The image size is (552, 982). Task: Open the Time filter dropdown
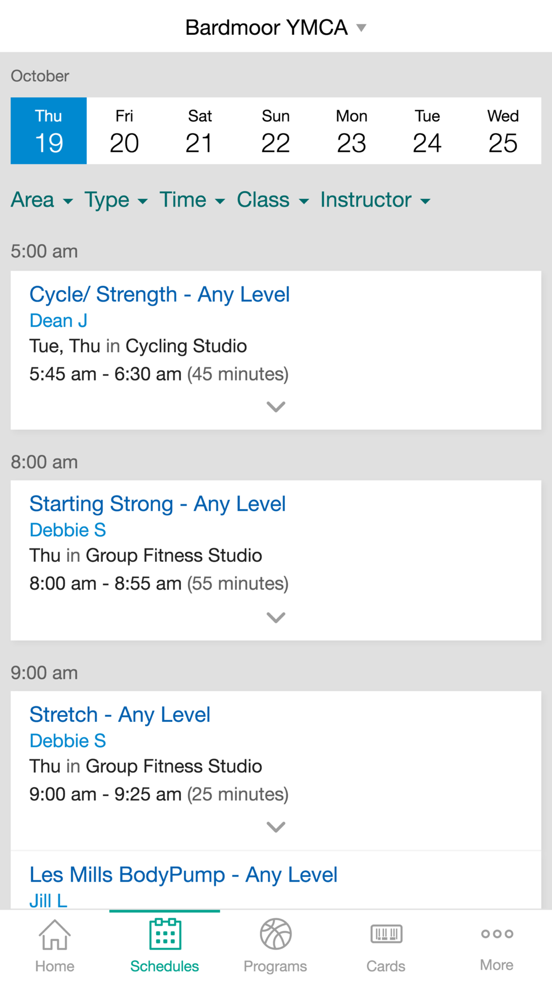tap(192, 200)
